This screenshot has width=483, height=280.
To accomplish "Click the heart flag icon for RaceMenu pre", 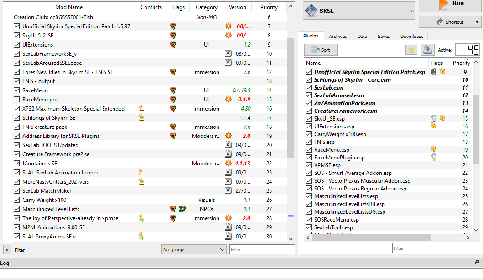I will coord(173,99).
